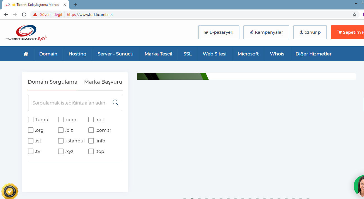The width and height of the screenshot is (364, 199).
Task: Open the Marka Tescil menu
Action: coord(158,54)
